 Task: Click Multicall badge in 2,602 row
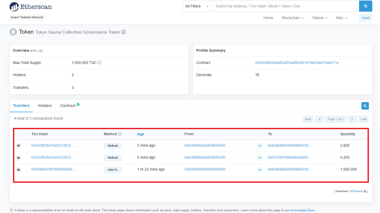pyautogui.click(x=113, y=146)
